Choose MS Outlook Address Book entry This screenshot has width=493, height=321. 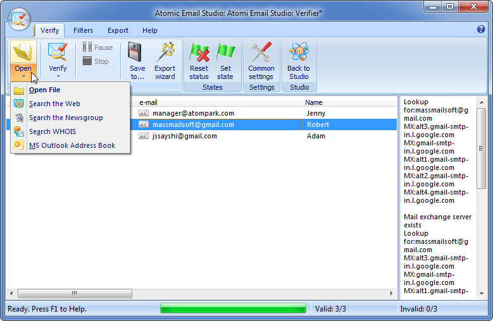click(70, 145)
